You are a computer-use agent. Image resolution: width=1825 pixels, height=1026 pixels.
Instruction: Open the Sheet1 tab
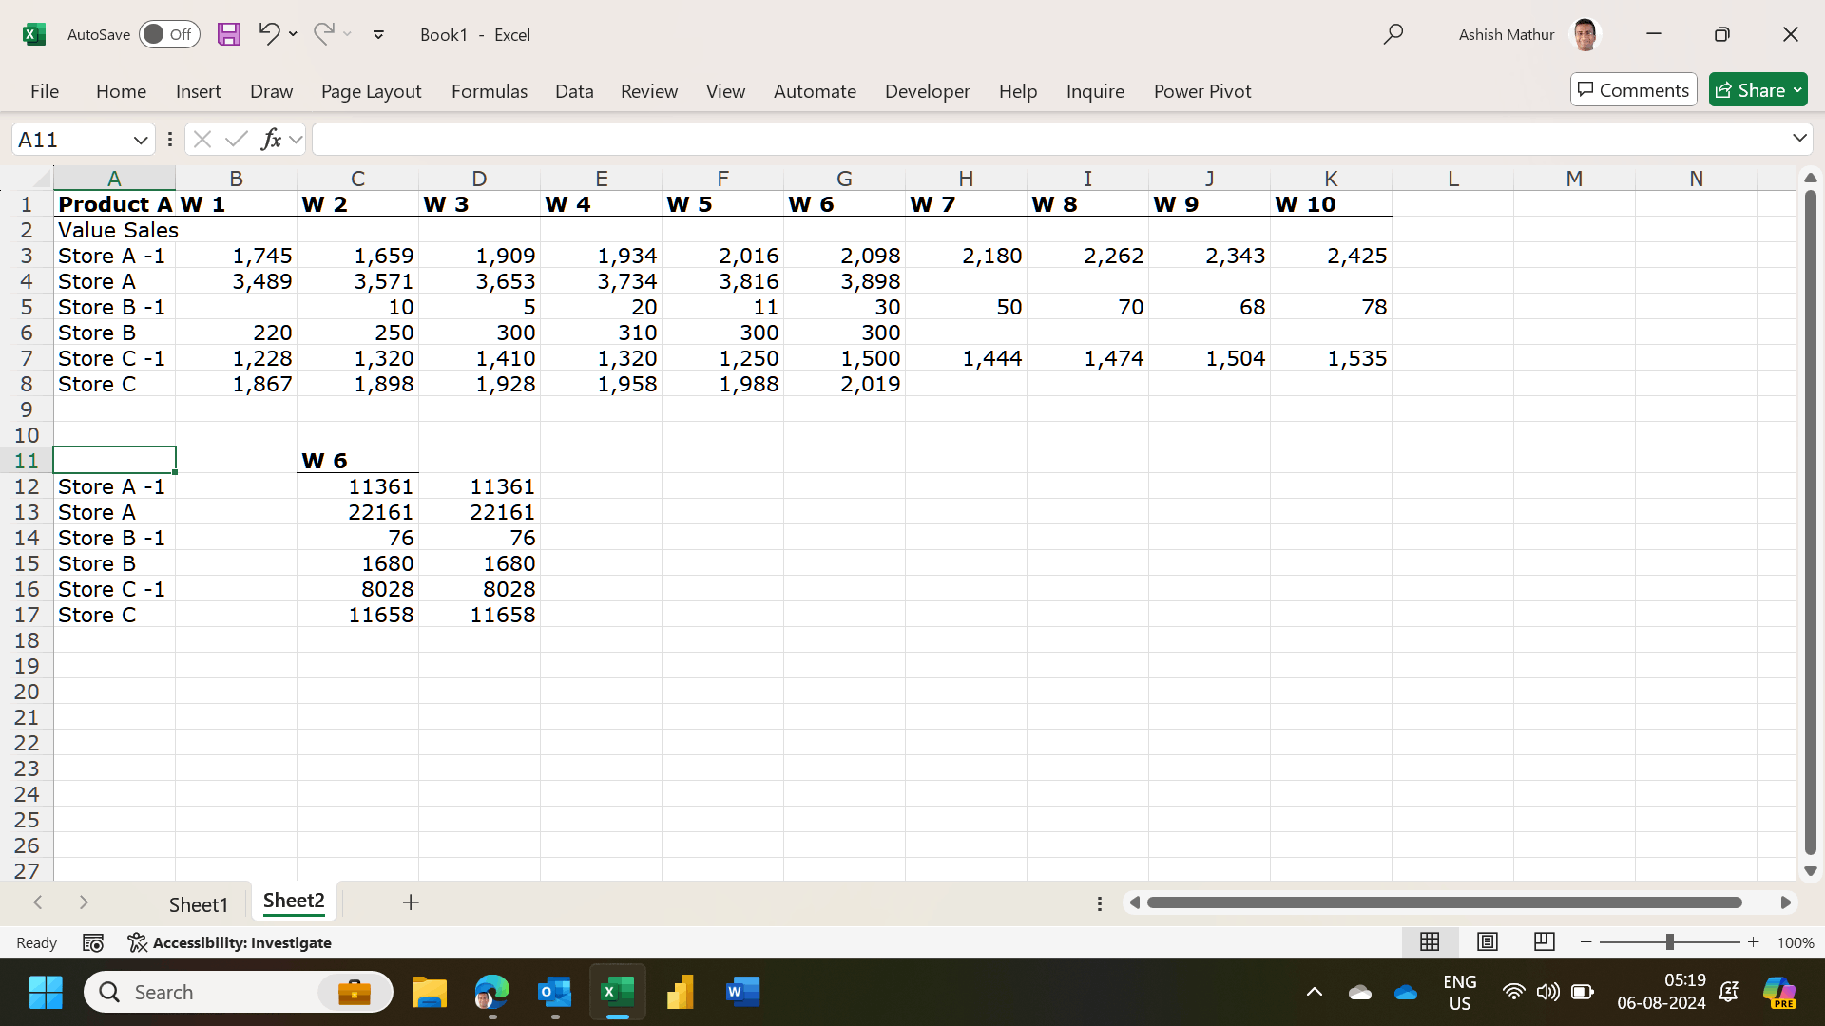point(199,903)
